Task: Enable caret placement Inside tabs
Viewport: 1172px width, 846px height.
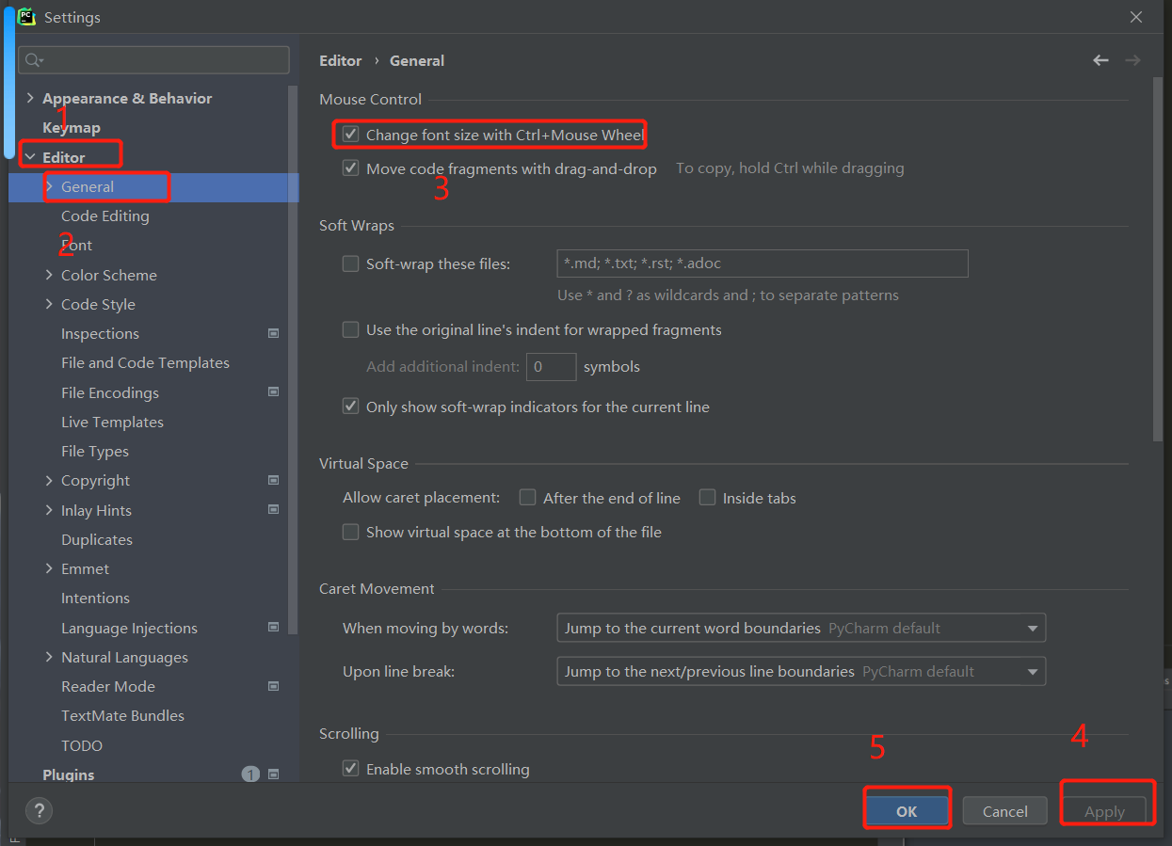Action: (x=707, y=498)
